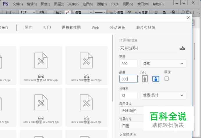The width and height of the screenshot is (201, 138).
Task: Click the H height field in options bar
Action: [144, 12]
